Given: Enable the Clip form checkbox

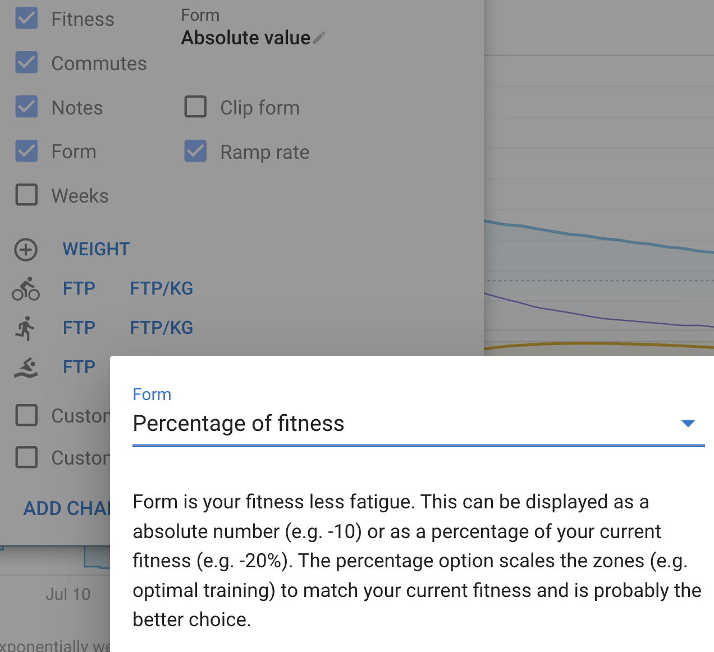Looking at the screenshot, I should tap(195, 107).
